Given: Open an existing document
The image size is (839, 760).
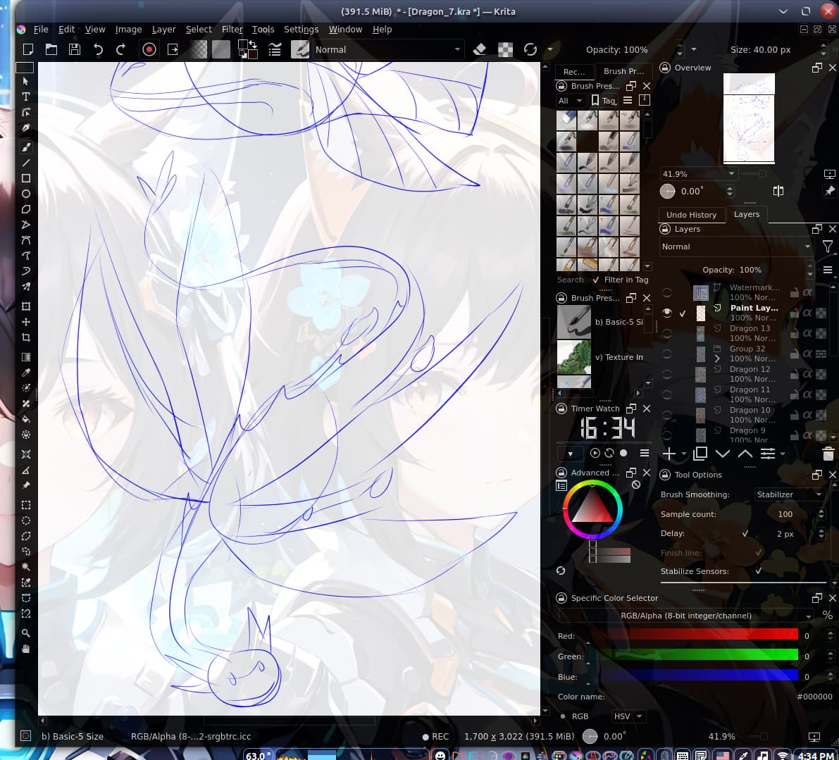Looking at the screenshot, I should (x=51, y=50).
